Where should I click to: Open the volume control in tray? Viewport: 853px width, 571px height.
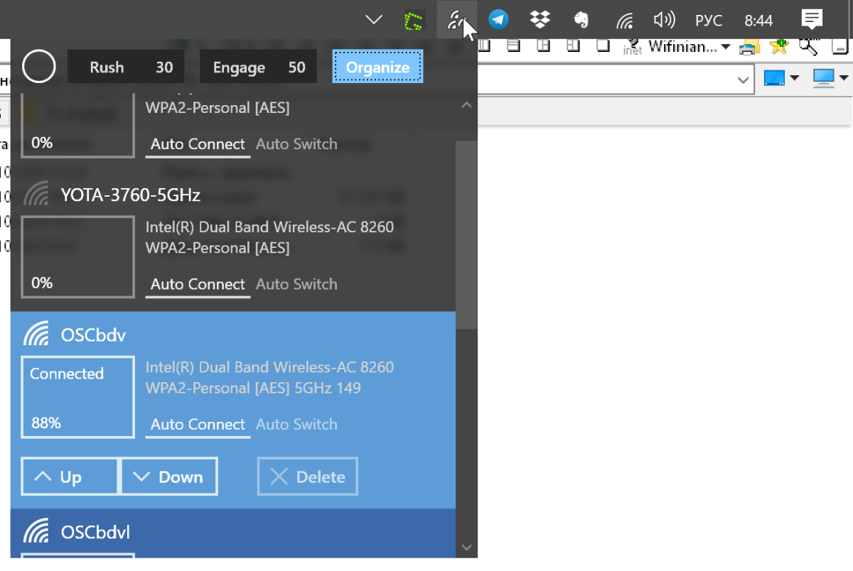pos(664,20)
